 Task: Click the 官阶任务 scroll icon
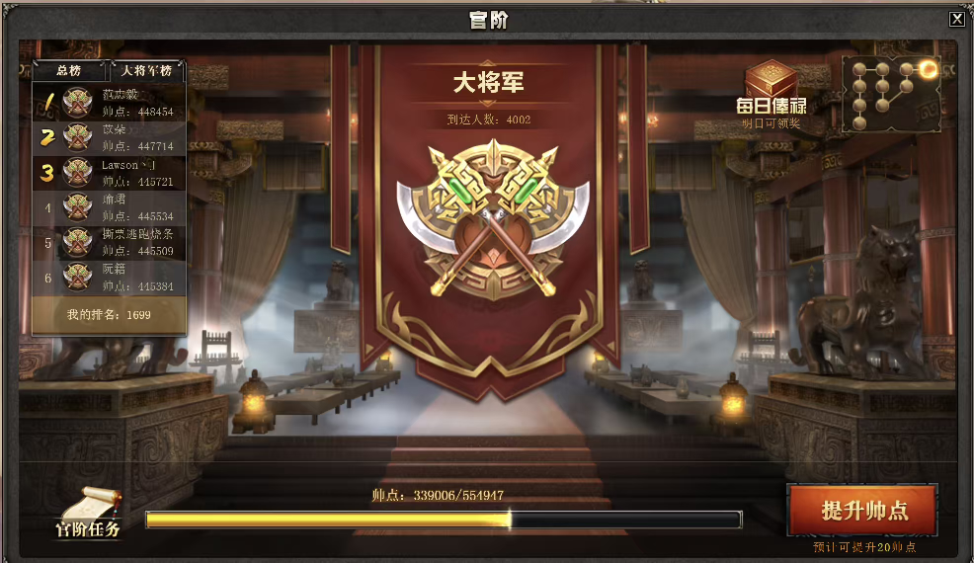[88, 513]
